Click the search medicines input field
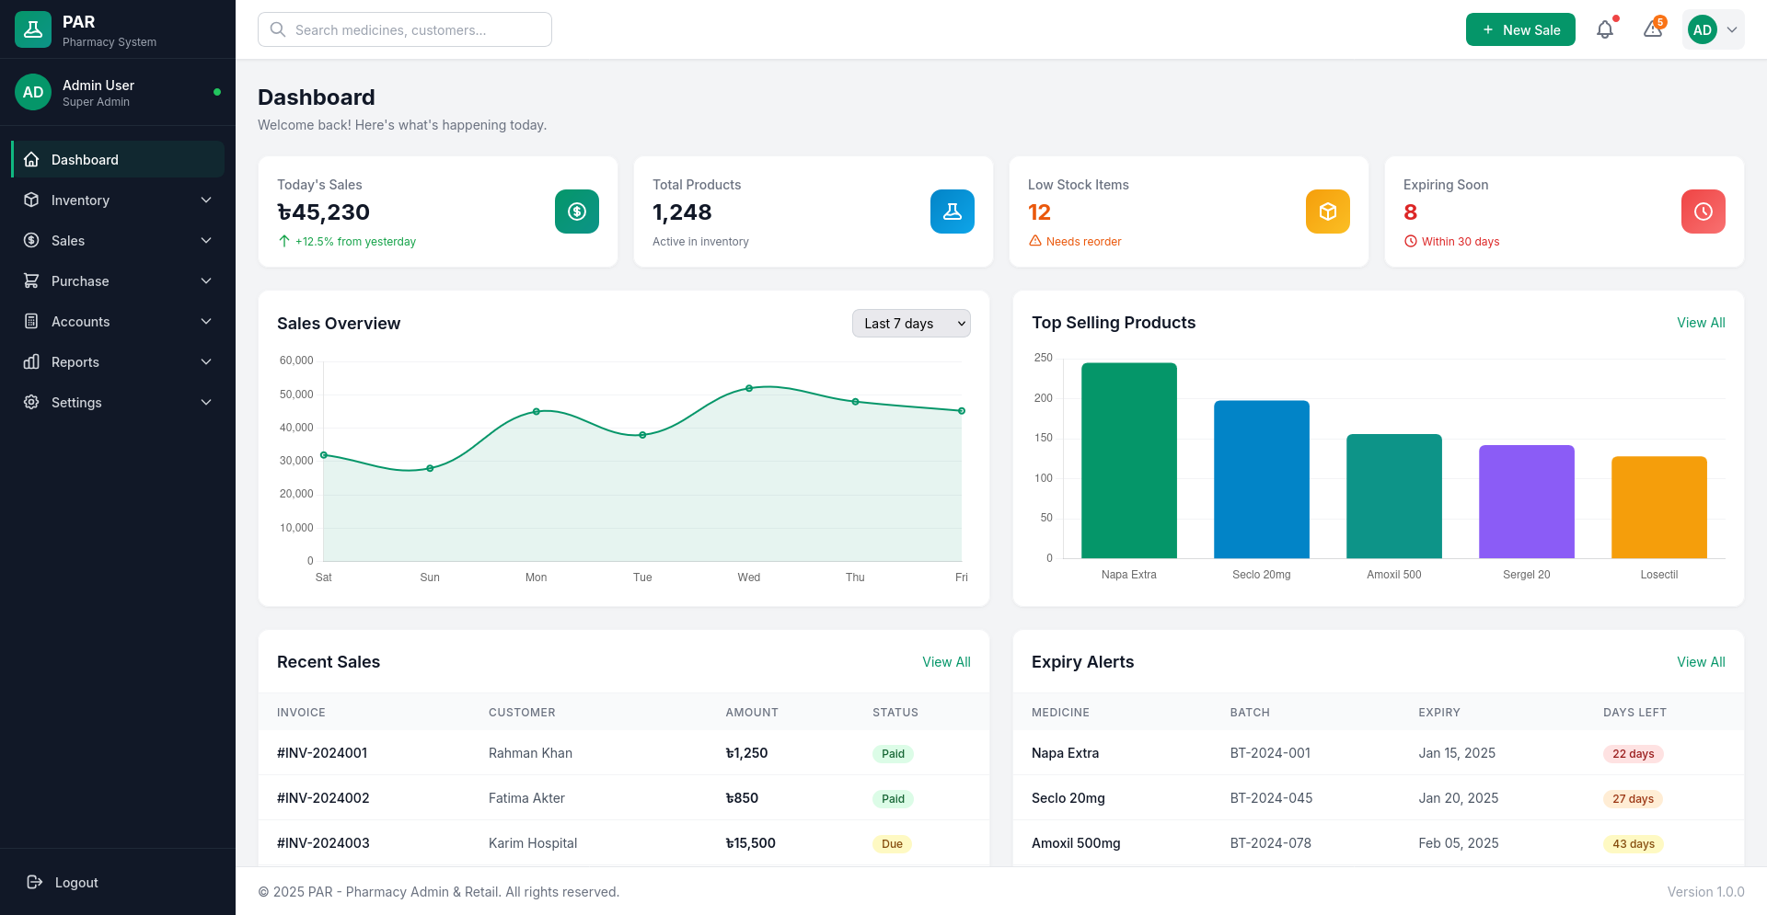 click(405, 29)
